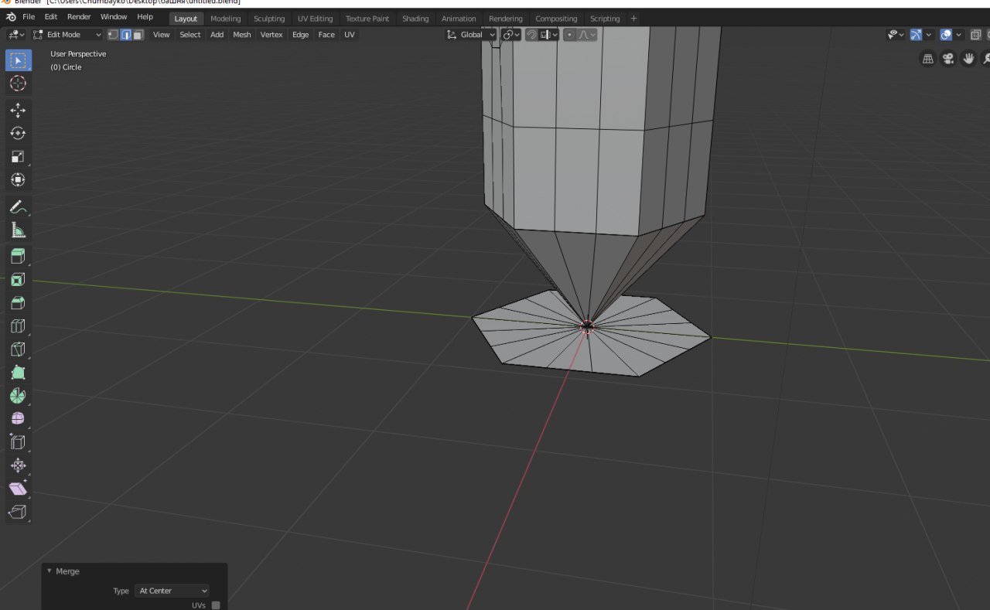Screen dimensions: 990x610
Task: Select the Shear tool
Action: [x=18, y=489]
